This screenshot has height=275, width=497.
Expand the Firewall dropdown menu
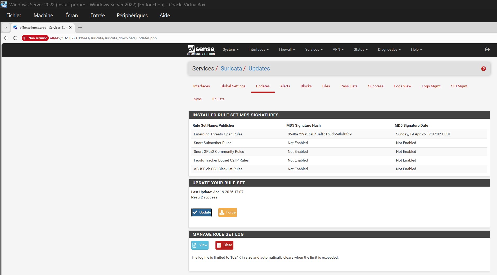(x=287, y=49)
